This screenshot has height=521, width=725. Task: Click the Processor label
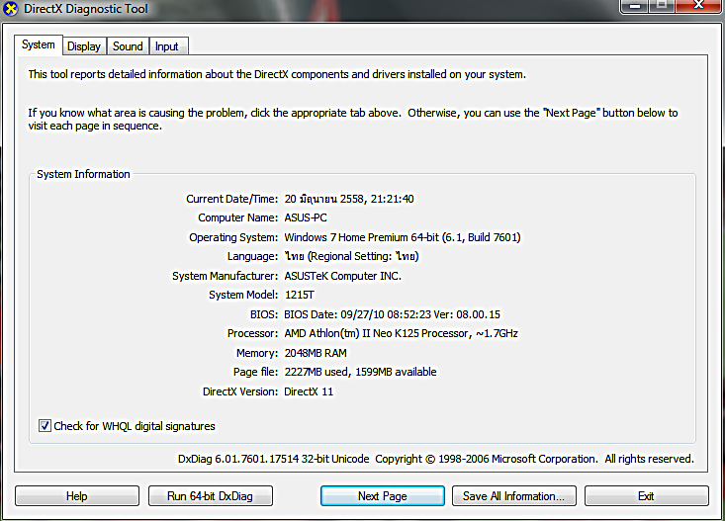point(252,333)
